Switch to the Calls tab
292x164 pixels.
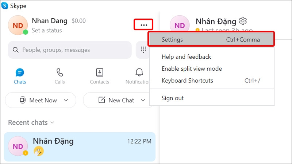coord(59,76)
